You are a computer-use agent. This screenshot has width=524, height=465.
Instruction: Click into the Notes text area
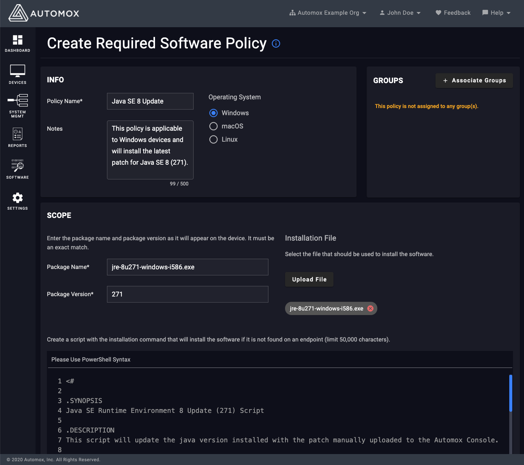pos(150,150)
